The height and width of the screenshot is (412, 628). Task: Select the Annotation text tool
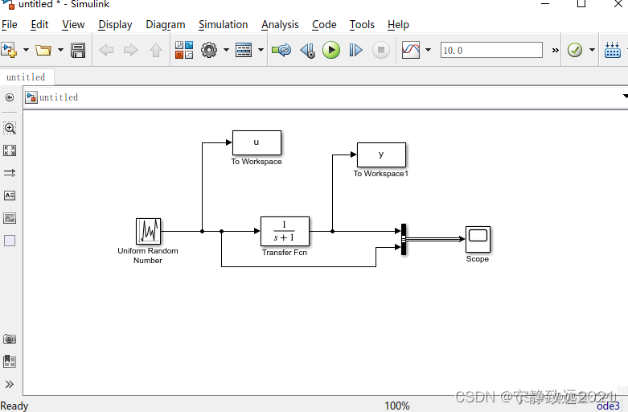click(x=10, y=196)
